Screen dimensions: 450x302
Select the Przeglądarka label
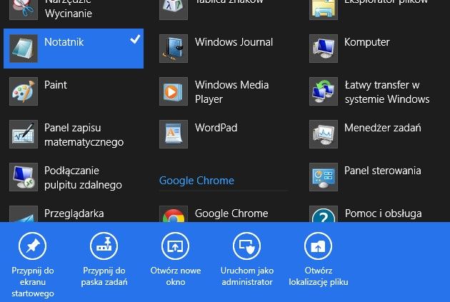click(74, 213)
